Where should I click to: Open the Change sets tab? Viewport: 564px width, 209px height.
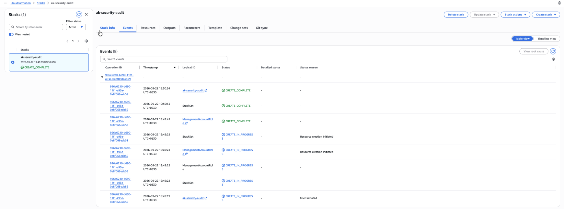[x=239, y=28]
